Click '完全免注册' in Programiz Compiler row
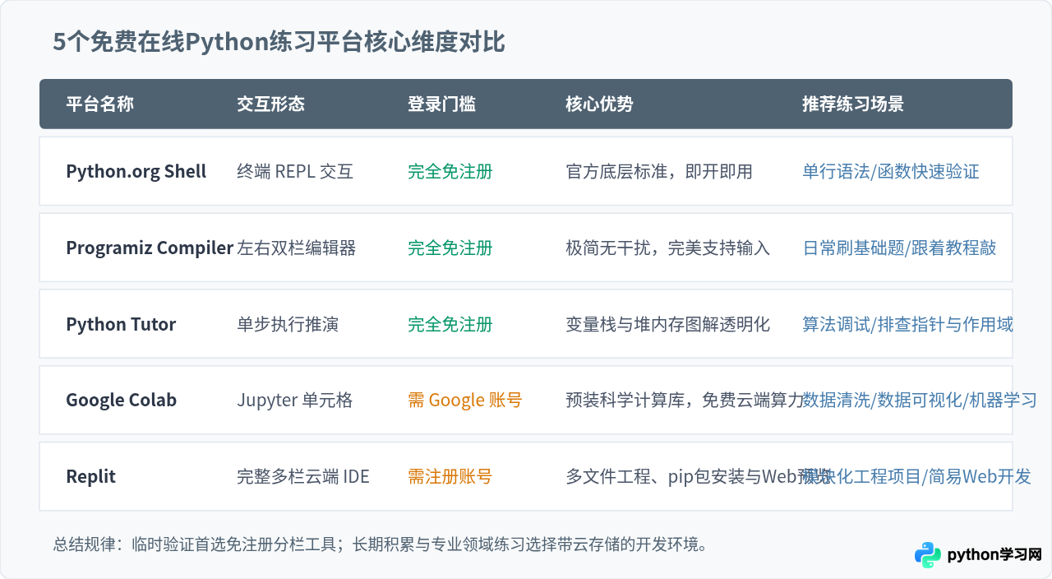 point(450,248)
